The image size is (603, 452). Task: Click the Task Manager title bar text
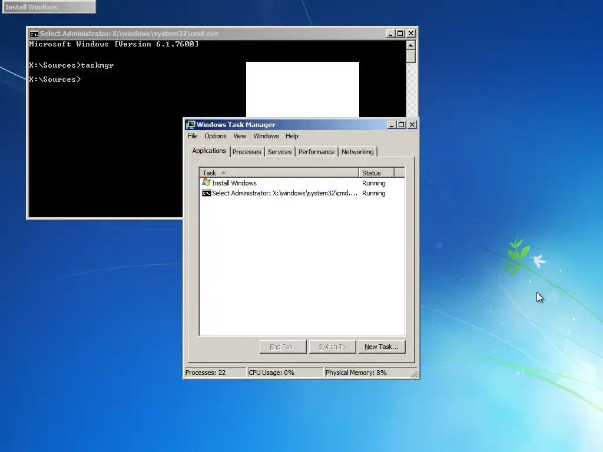[236, 125]
